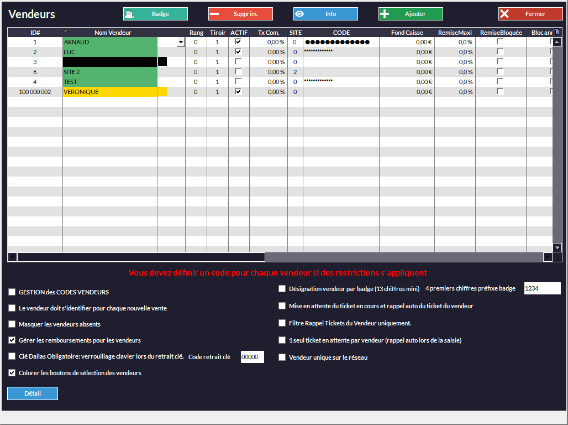Click the CODE column header
Image resolution: width=568 pixels, height=425 pixels.
341,33
